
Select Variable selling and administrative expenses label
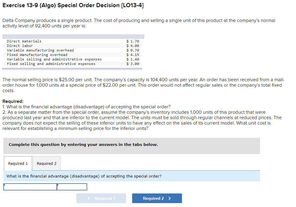point(54,59)
